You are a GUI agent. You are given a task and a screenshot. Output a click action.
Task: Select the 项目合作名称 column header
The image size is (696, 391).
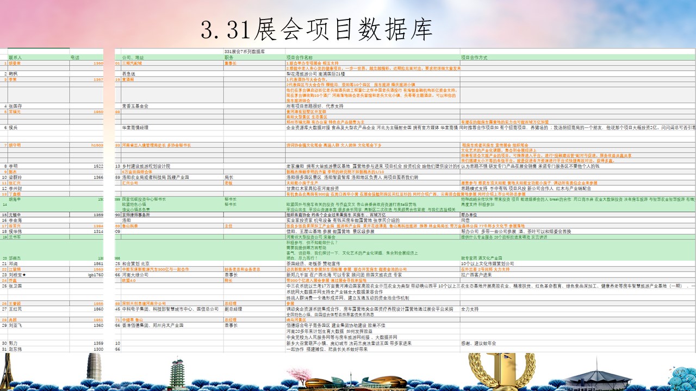300,57
